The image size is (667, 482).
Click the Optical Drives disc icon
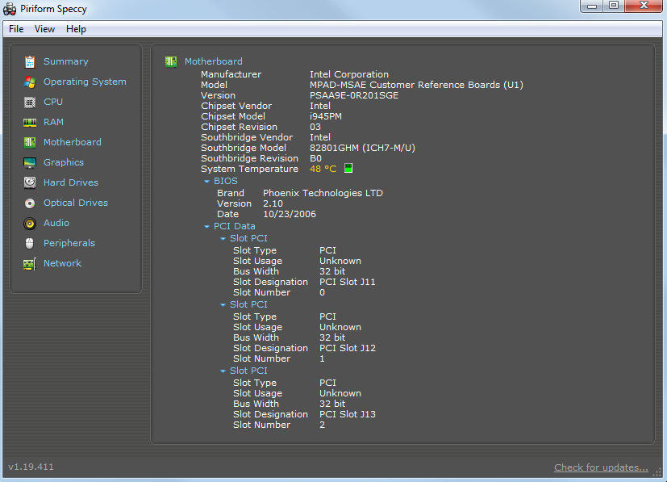pyautogui.click(x=30, y=203)
